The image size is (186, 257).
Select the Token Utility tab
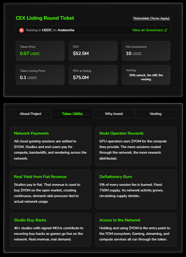click(72, 114)
